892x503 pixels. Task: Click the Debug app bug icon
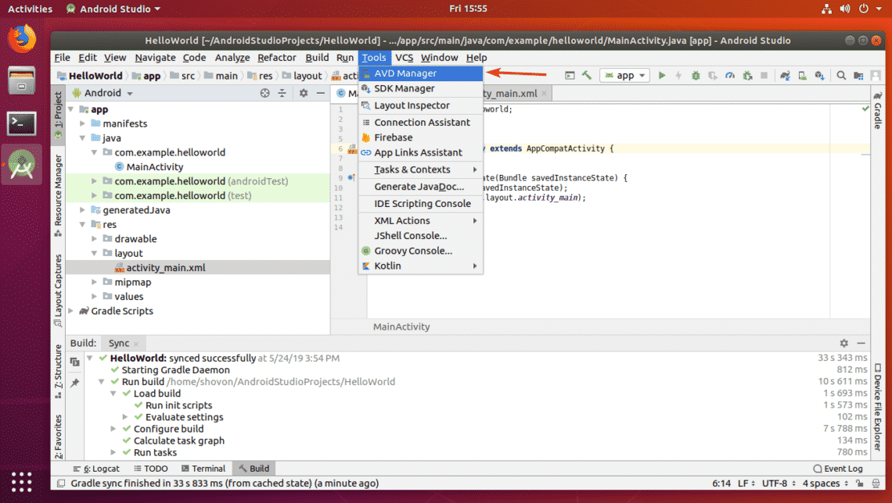(695, 75)
